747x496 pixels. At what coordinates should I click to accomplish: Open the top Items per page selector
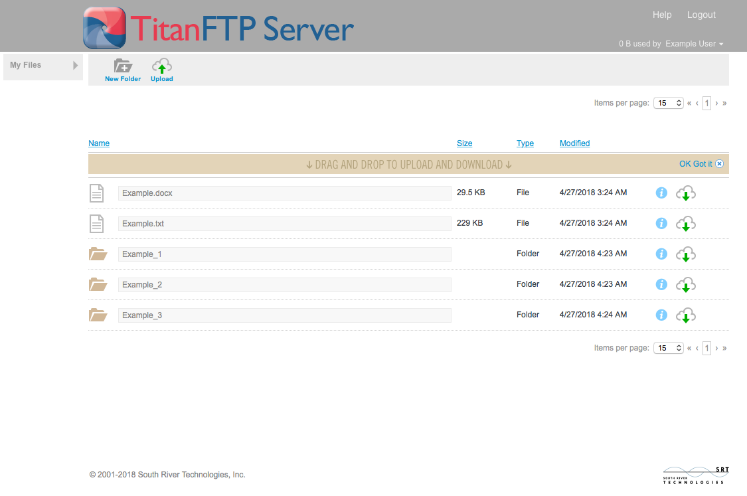(669, 103)
